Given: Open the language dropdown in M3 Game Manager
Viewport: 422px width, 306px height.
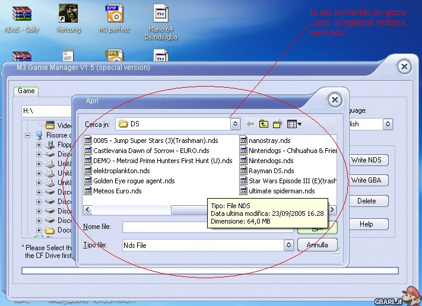Looking at the screenshot, I should pyautogui.click(x=388, y=124).
